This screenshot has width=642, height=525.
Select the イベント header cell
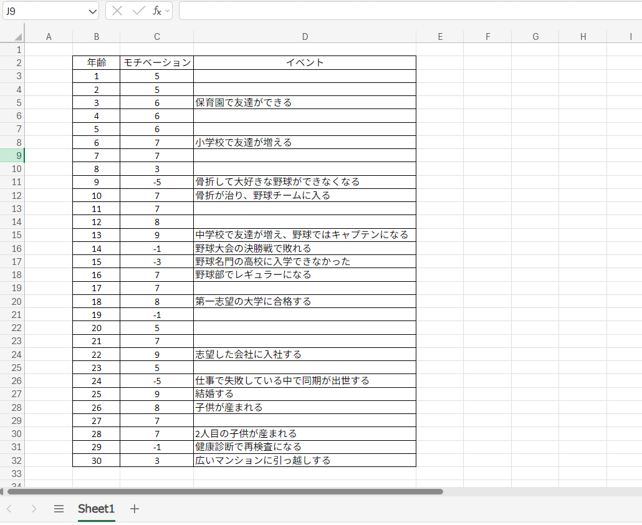point(305,62)
